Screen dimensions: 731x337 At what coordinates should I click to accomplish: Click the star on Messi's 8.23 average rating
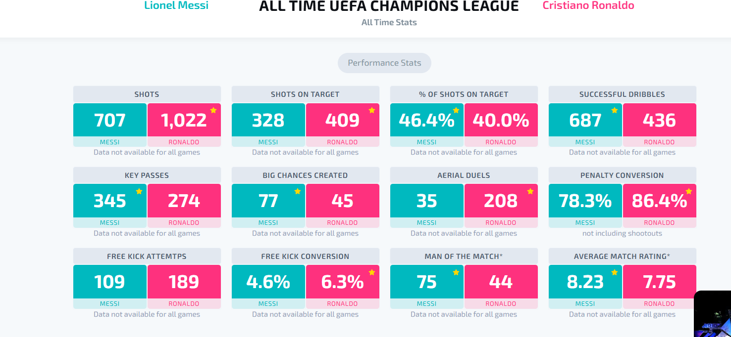tap(615, 272)
